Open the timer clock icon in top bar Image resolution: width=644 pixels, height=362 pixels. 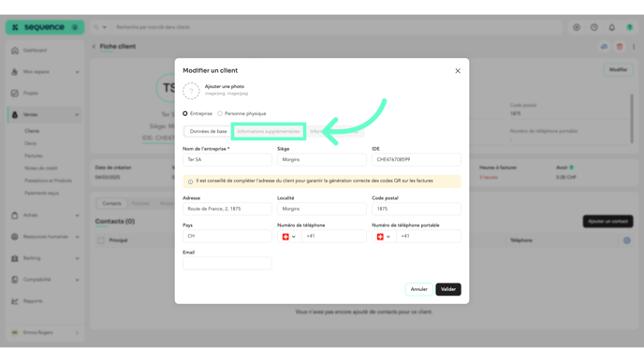click(593, 27)
